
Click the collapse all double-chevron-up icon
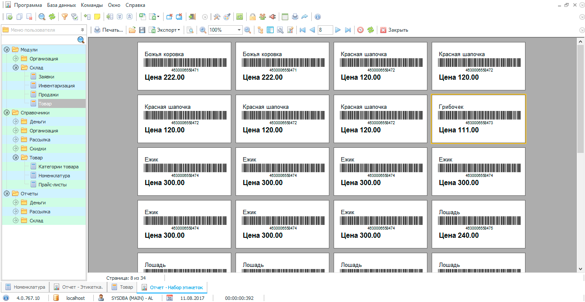coord(129,17)
